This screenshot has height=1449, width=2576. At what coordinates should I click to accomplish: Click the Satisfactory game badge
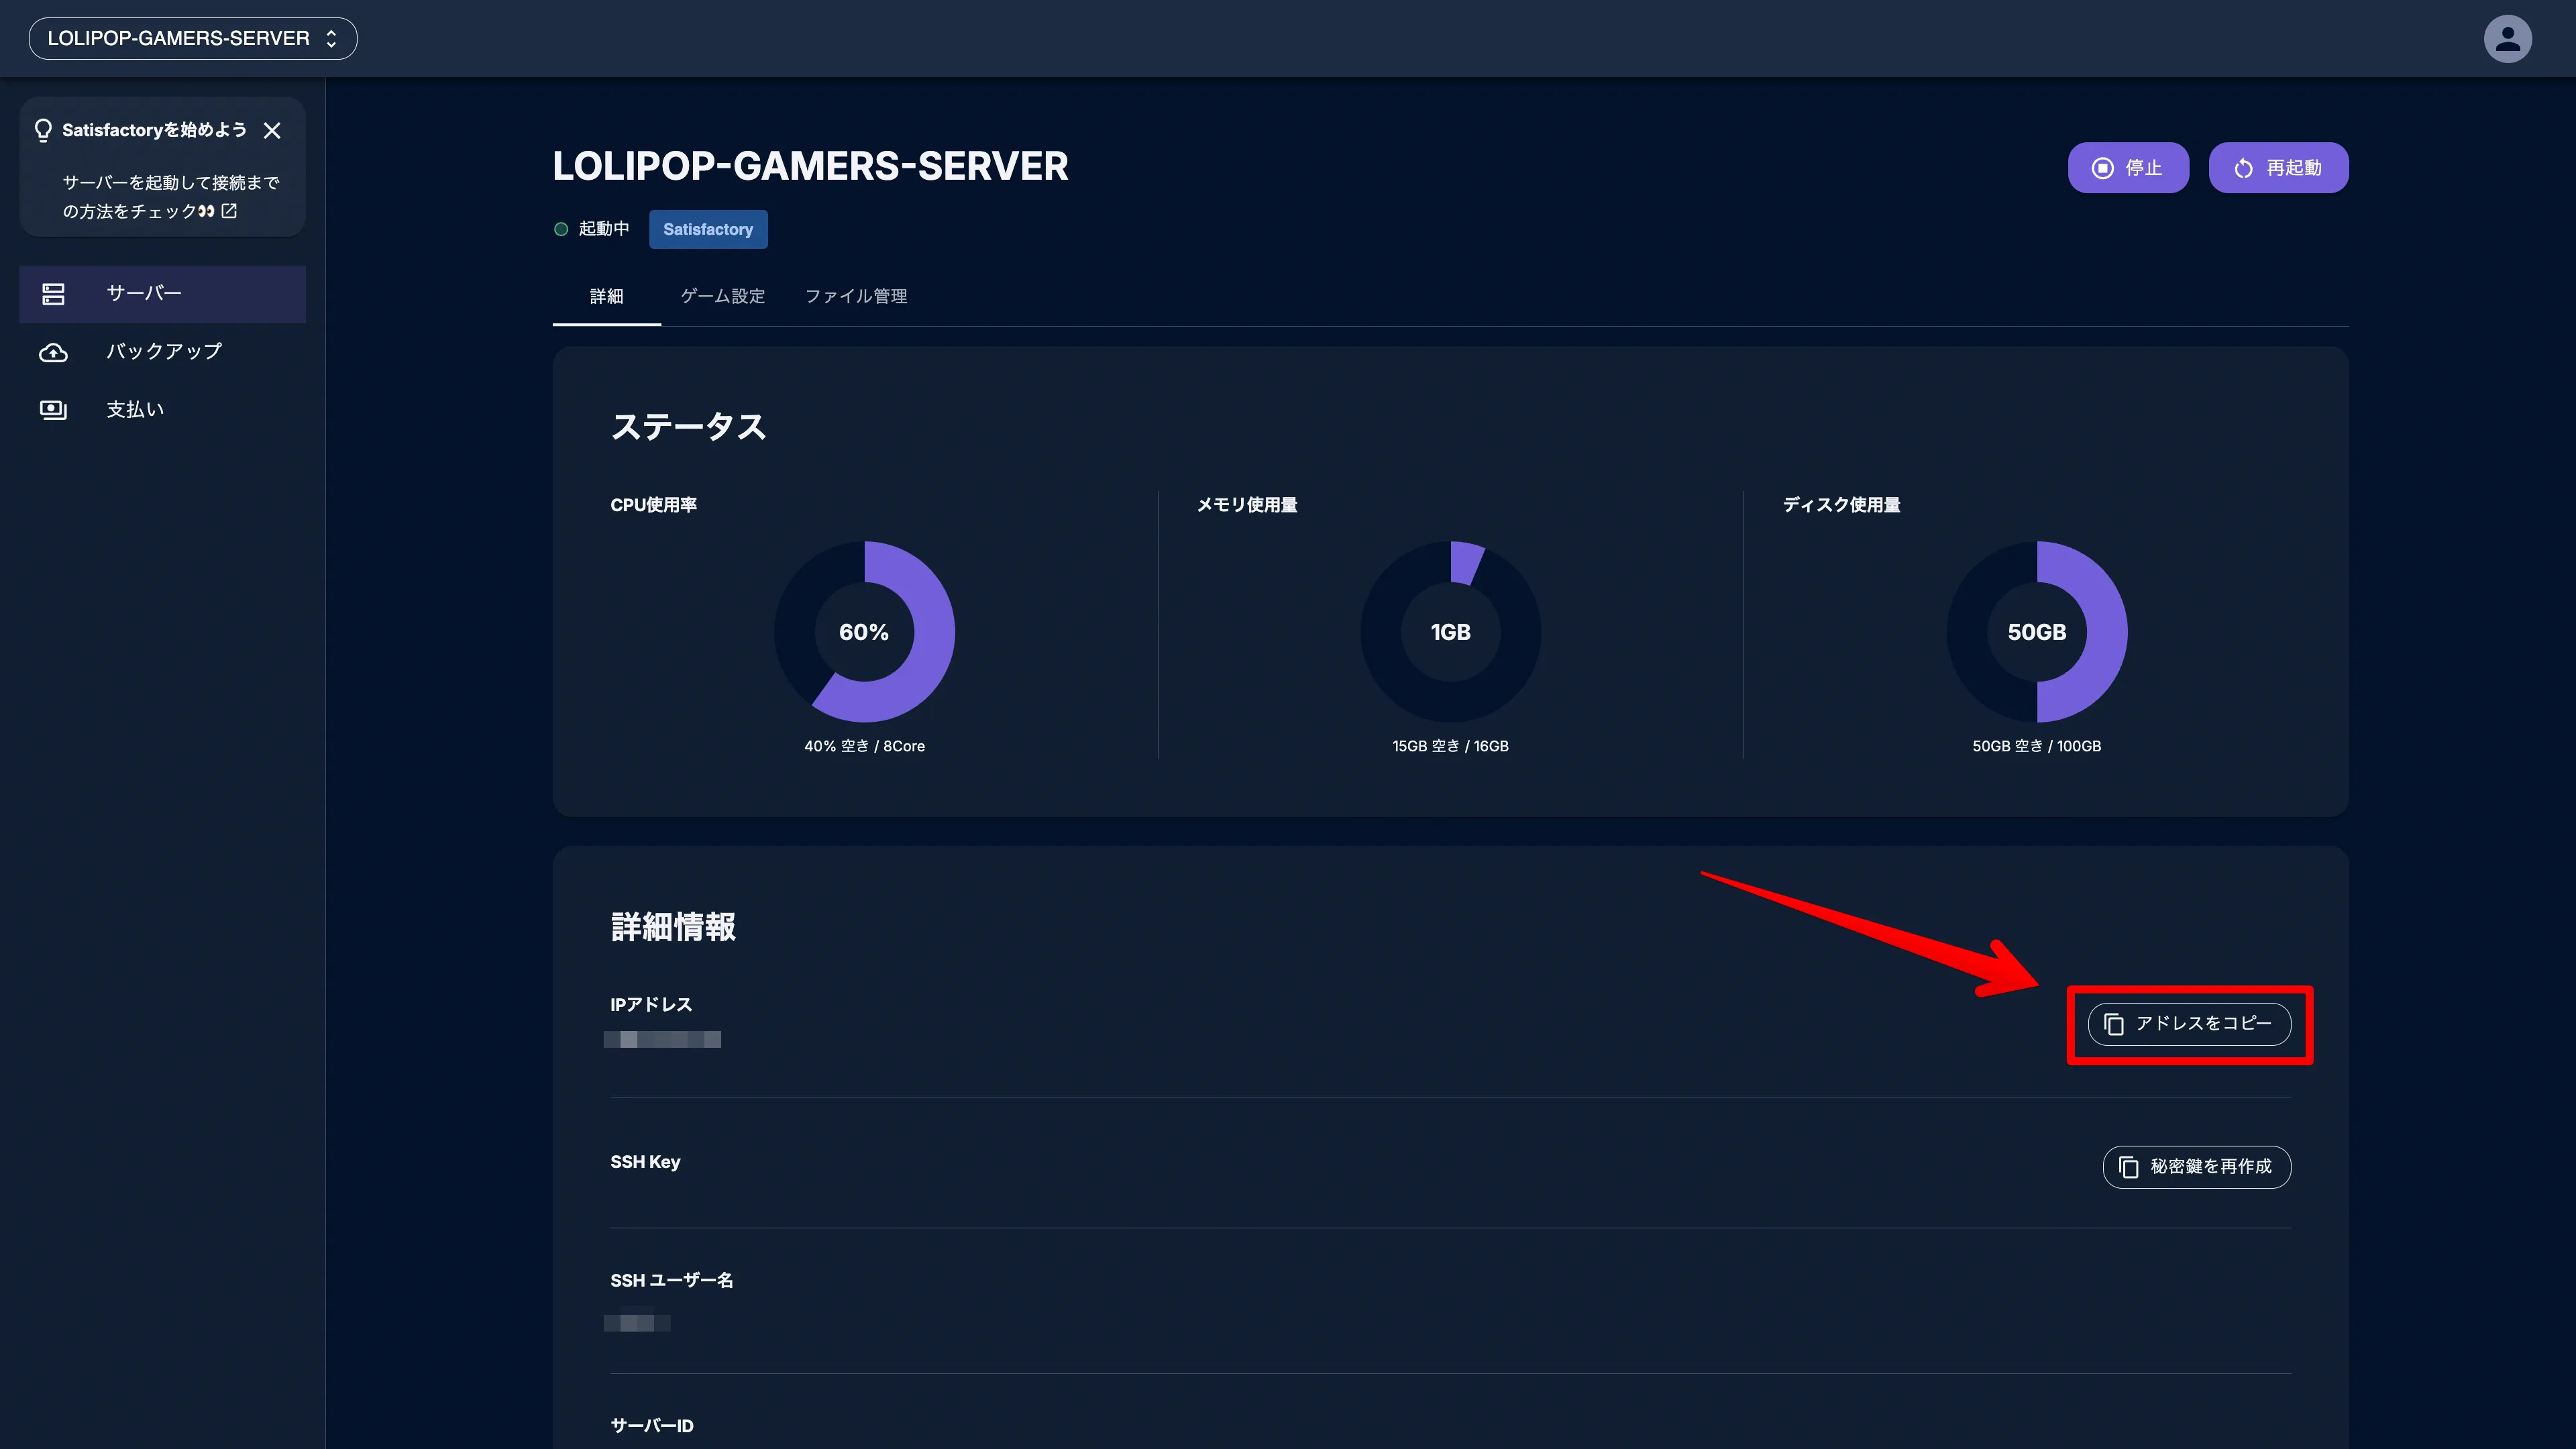click(708, 229)
